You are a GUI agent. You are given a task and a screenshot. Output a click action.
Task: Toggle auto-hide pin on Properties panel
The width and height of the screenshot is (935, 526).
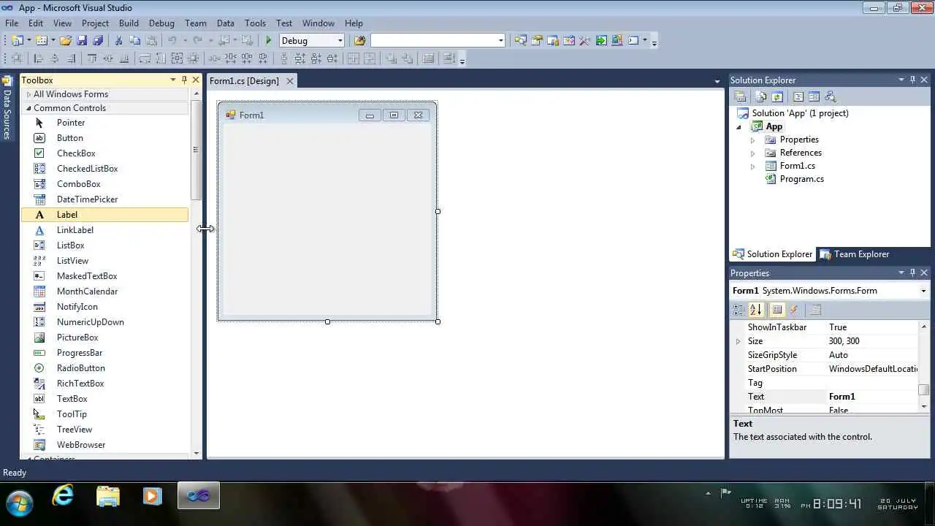[912, 272]
